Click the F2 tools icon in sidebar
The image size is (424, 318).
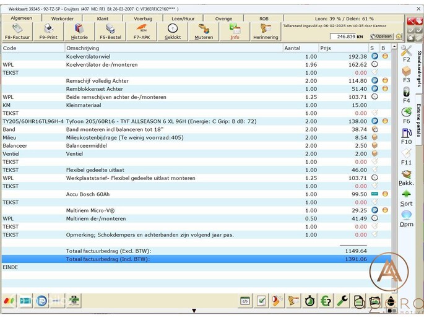pyautogui.click(x=406, y=51)
